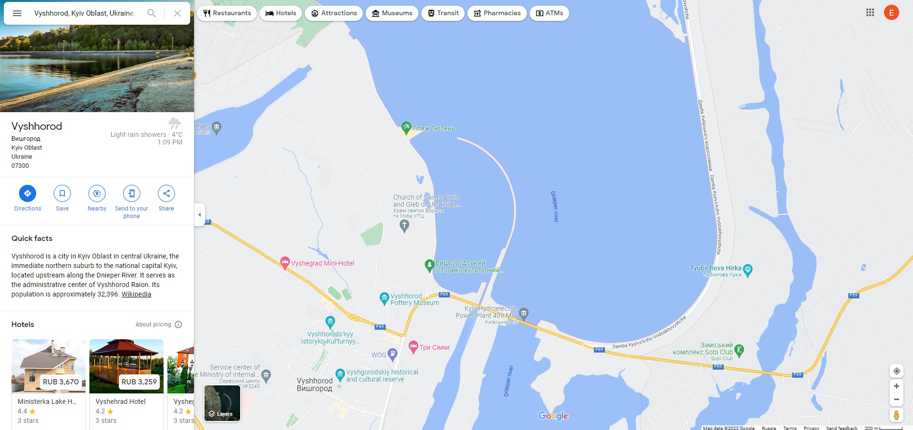Click the search magnifier icon
Screen dimensions: 913x430
click(151, 13)
